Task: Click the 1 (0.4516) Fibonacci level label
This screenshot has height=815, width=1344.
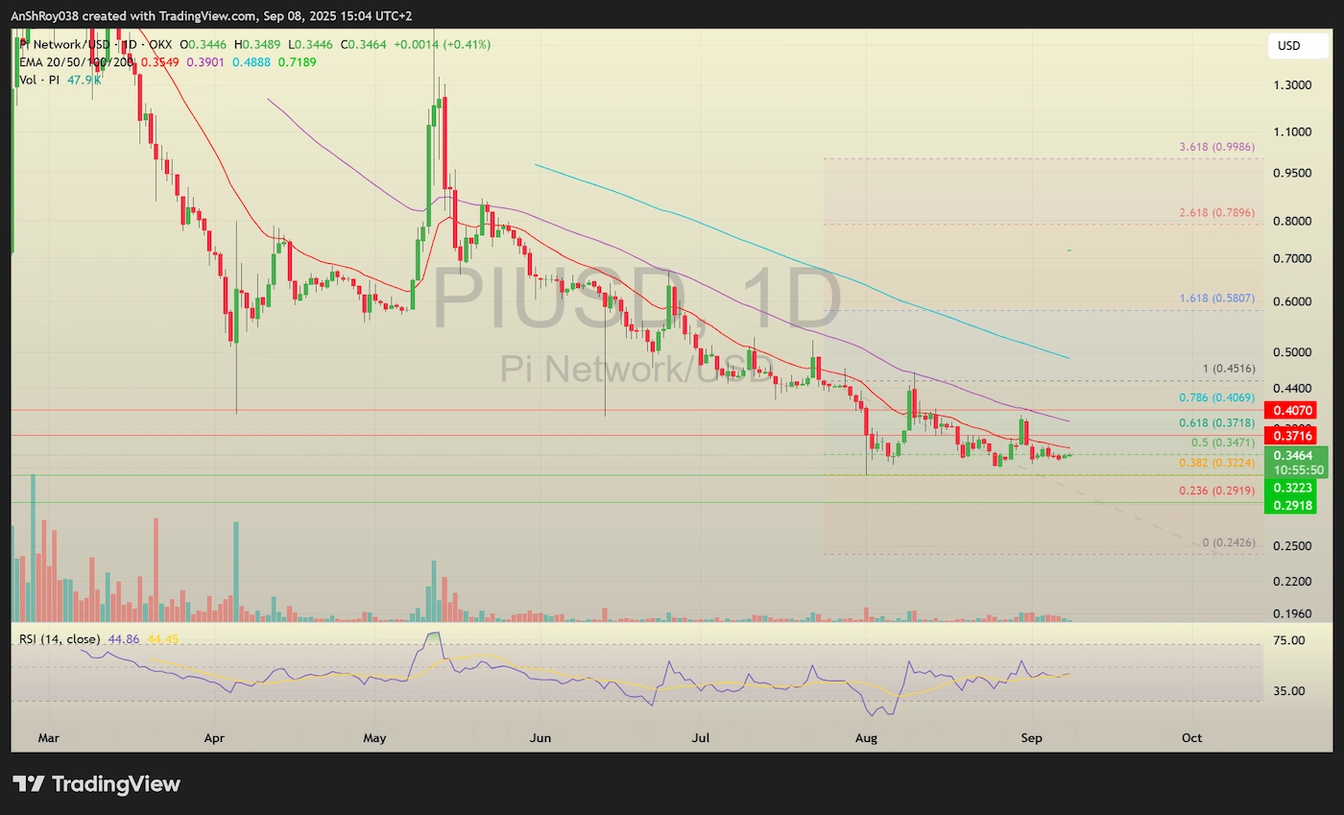Action: click(x=1228, y=369)
